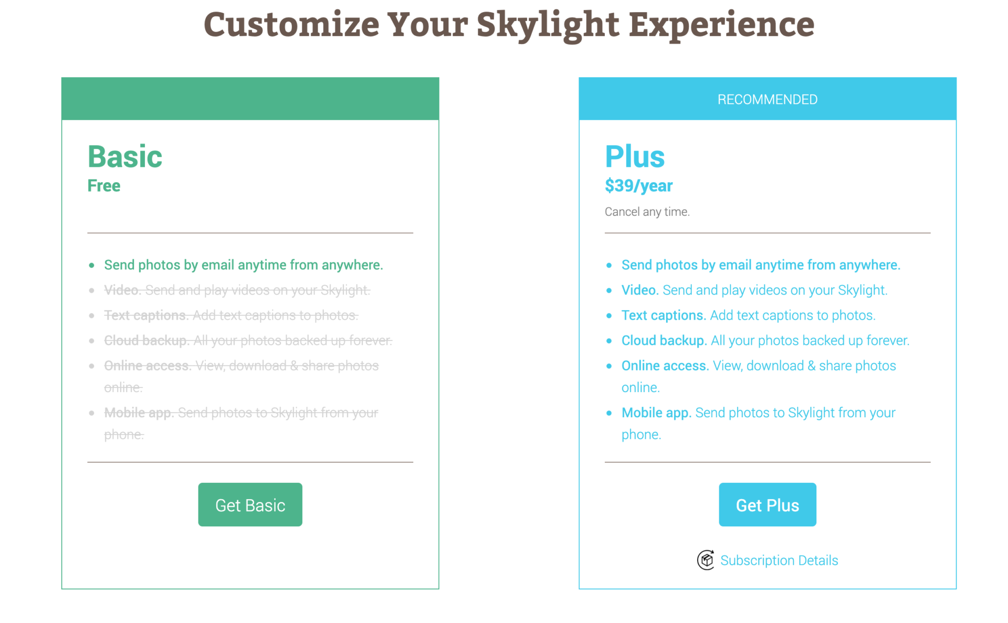Screen dimensions: 1008x623
Task: Select the crossed-out Video feature
Action: pos(237,290)
